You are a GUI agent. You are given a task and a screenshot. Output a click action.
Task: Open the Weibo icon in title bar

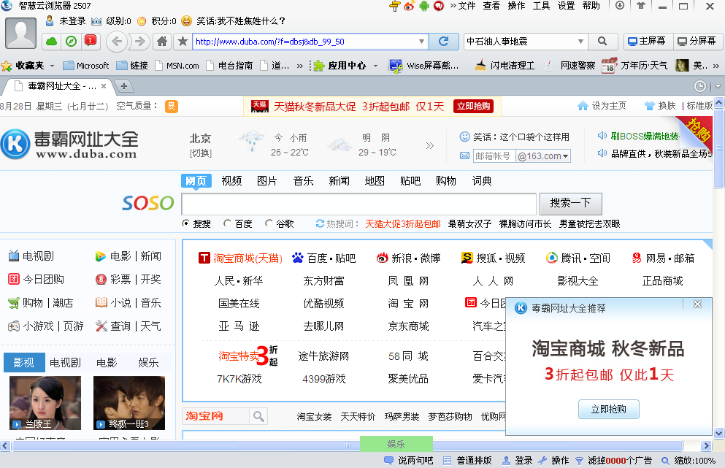(x=410, y=6)
